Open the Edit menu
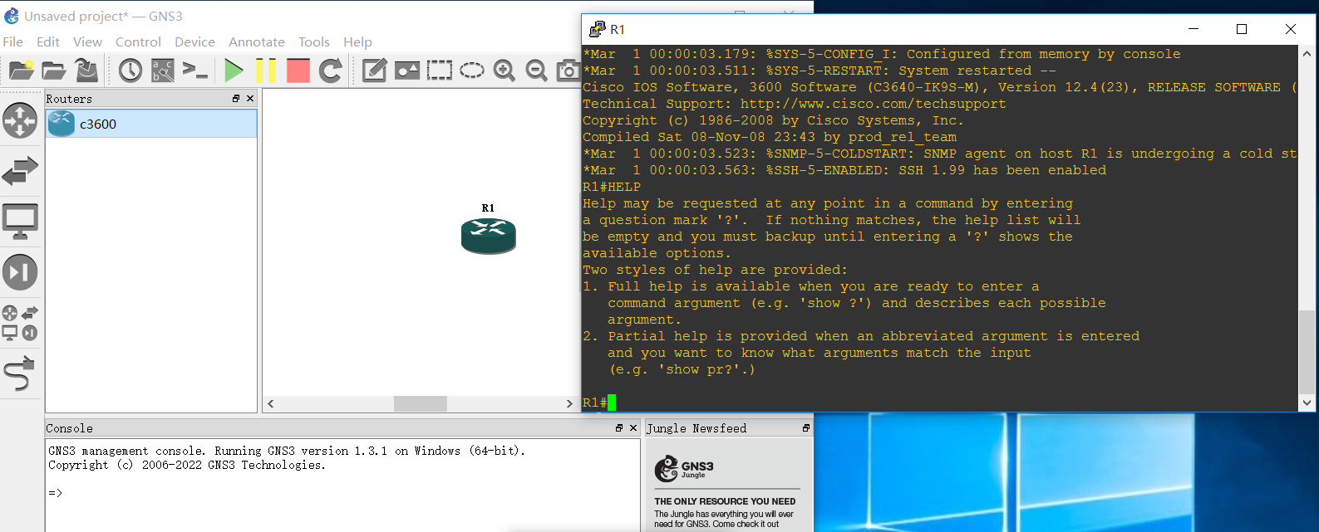The image size is (1319, 532). (48, 41)
